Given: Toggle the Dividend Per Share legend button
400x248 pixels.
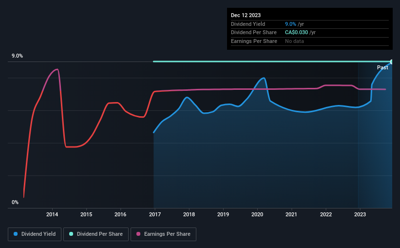Looking at the screenshot, I should 96,234.
